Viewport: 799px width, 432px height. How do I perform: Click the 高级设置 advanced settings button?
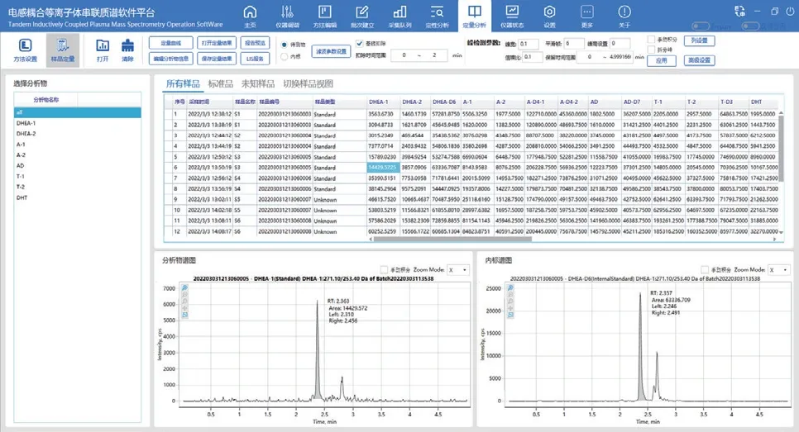pos(699,60)
